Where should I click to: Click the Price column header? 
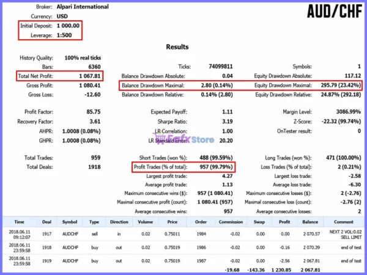[172, 222]
